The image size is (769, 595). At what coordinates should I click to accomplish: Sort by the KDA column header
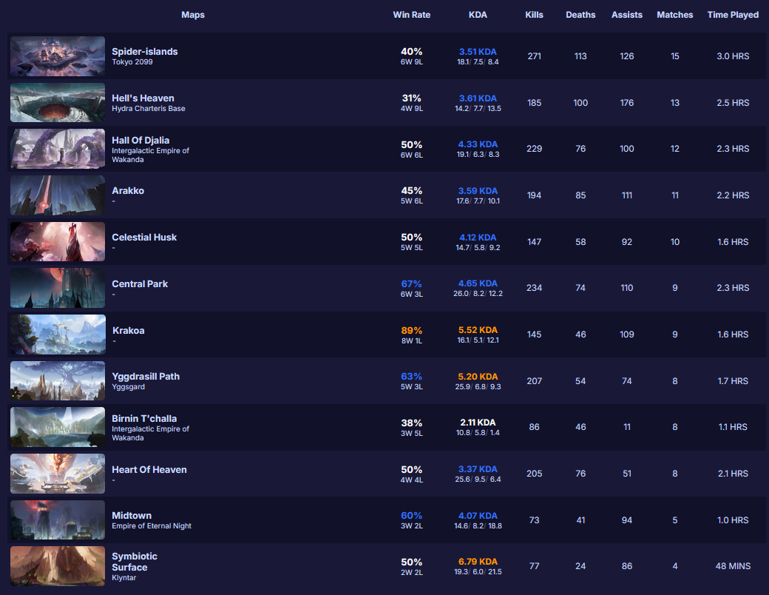click(478, 15)
